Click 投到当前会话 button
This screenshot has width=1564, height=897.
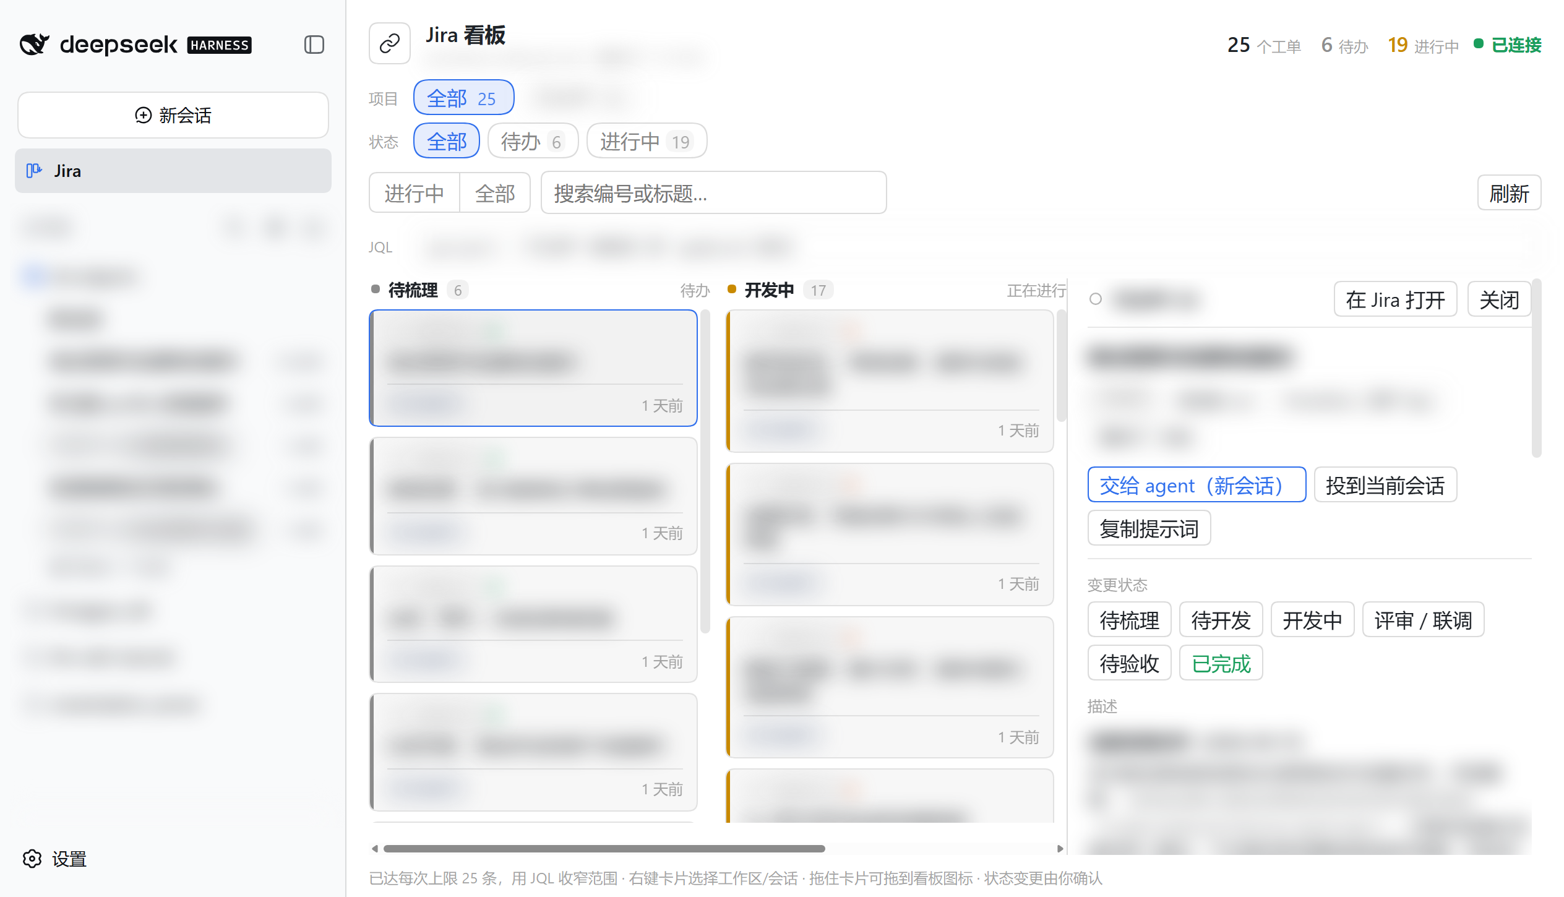[1386, 485]
